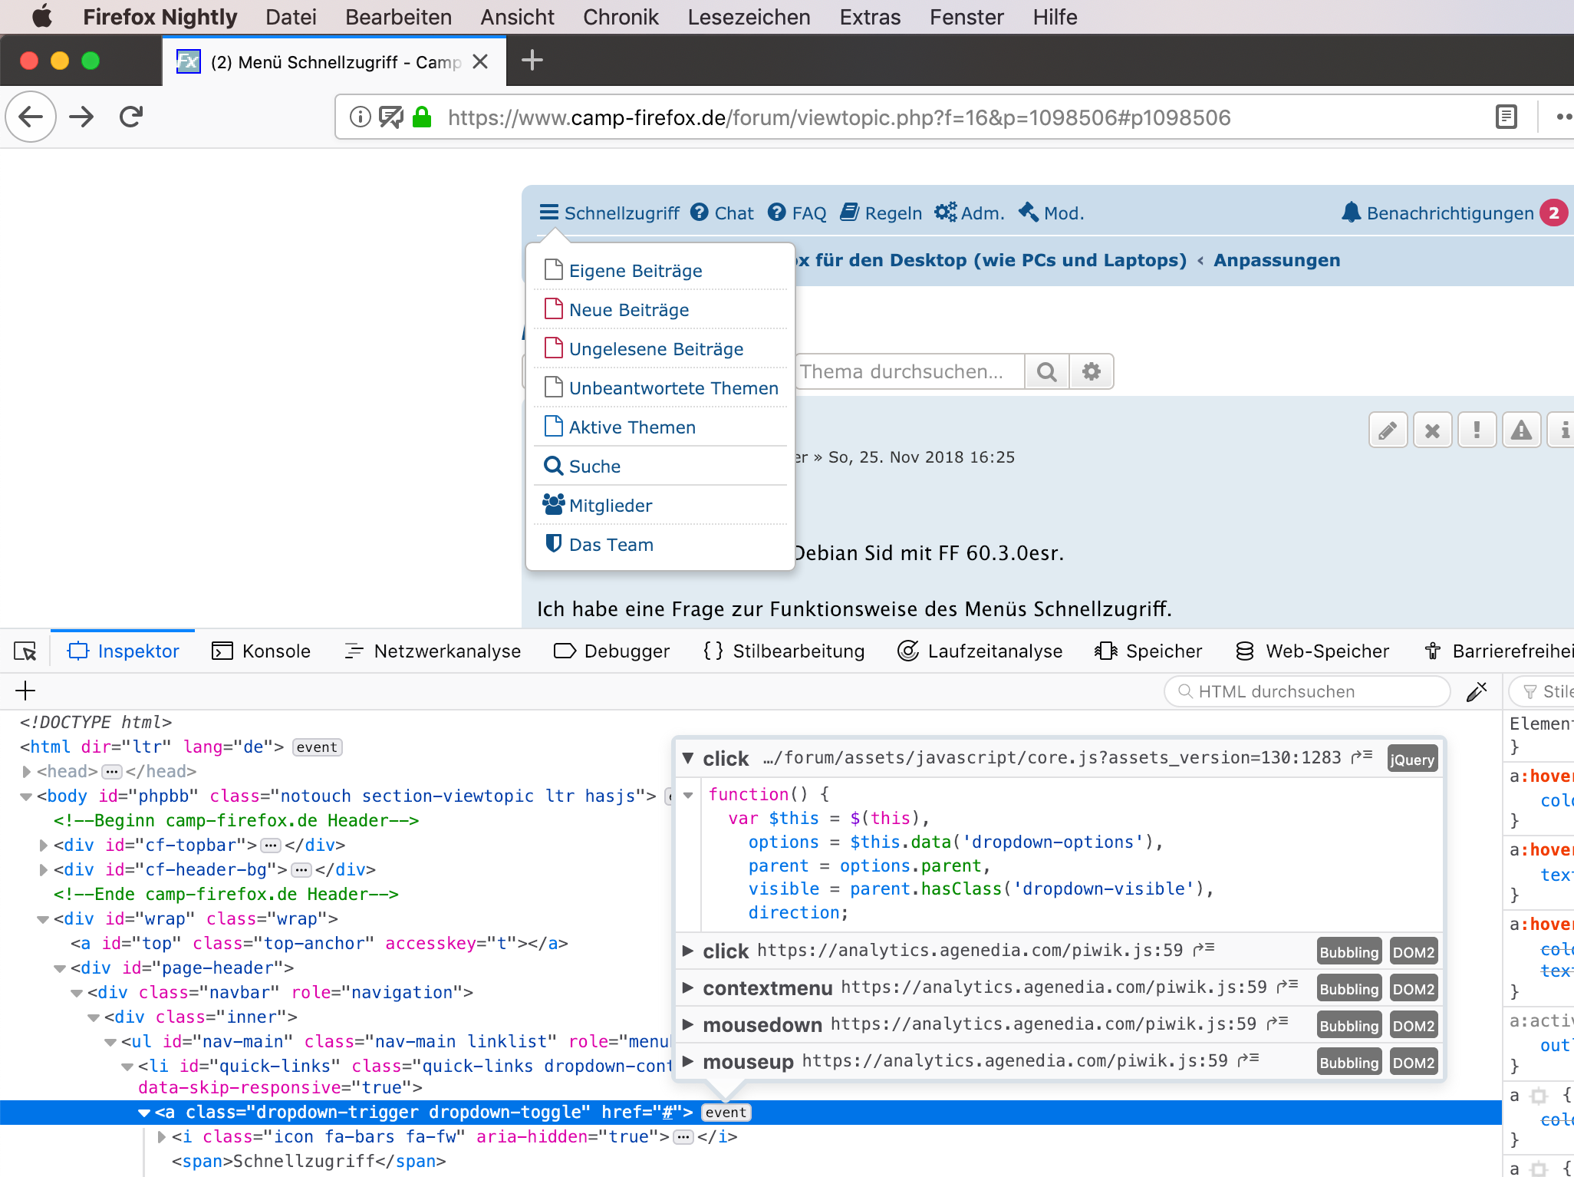1574x1177 pixels.
Task: Open Benachrichtigungen notifications link
Action: tap(1449, 213)
